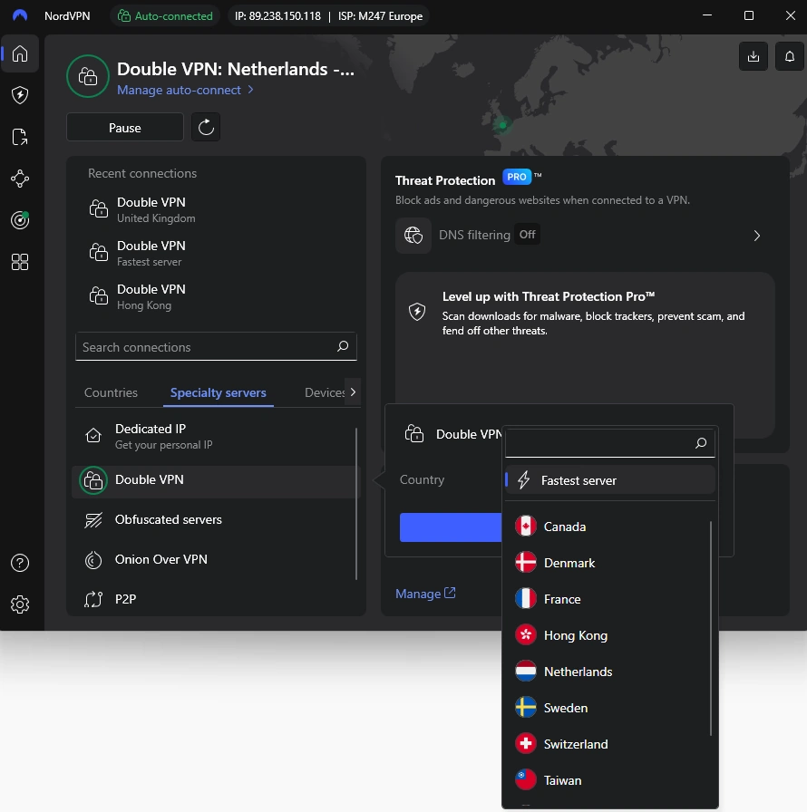Select recent Double VPN Hong Kong
Image resolution: width=807 pixels, height=812 pixels.
(215, 296)
